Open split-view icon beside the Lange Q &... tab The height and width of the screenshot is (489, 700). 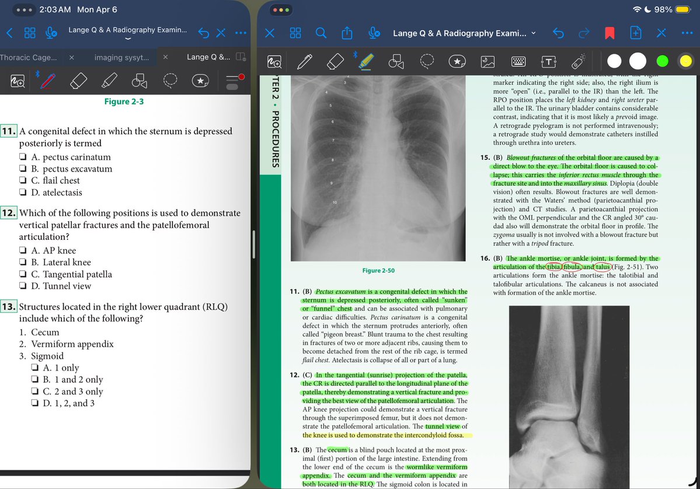click(x=241, y=57)
